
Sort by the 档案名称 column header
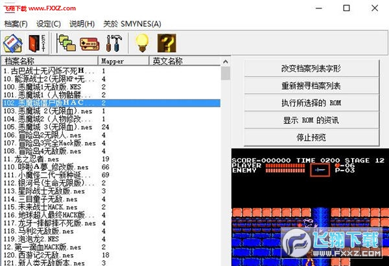point(49,61)
